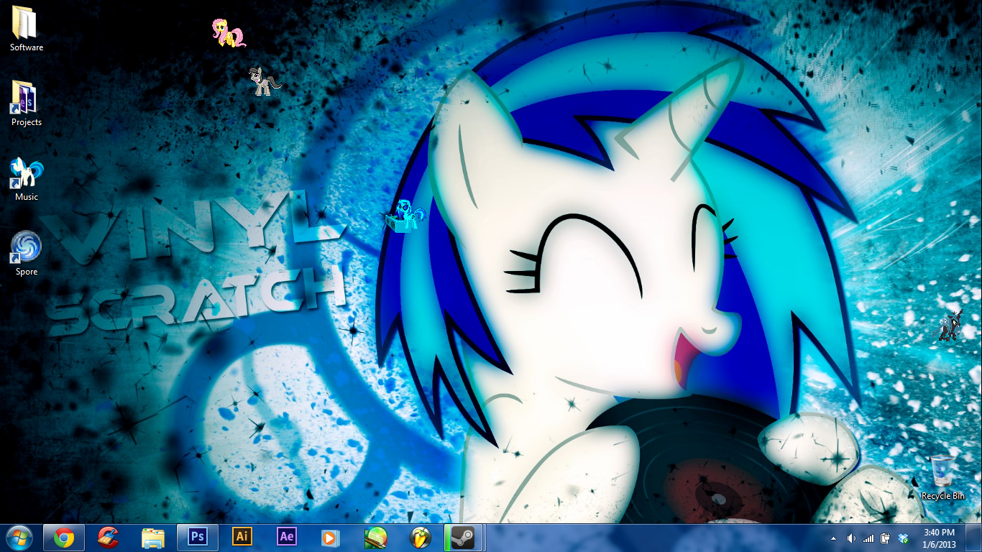The image size is (982, 552).
Task: Open the lime icon app on taskbar
Action: [375, 537]
